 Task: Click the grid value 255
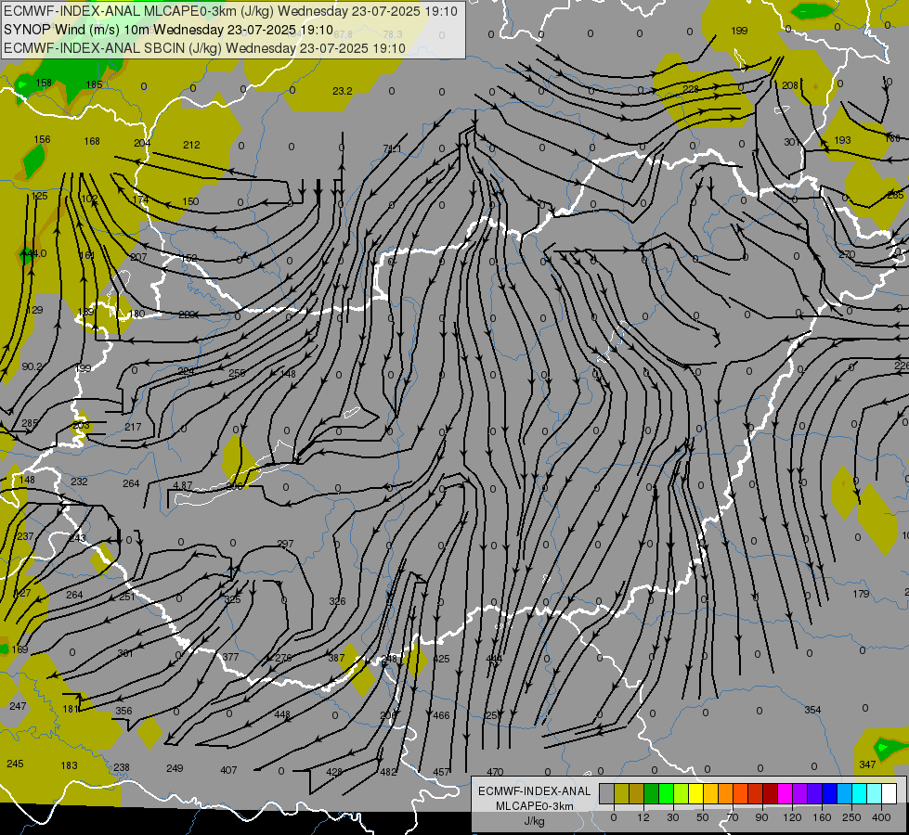click(237, 374)
